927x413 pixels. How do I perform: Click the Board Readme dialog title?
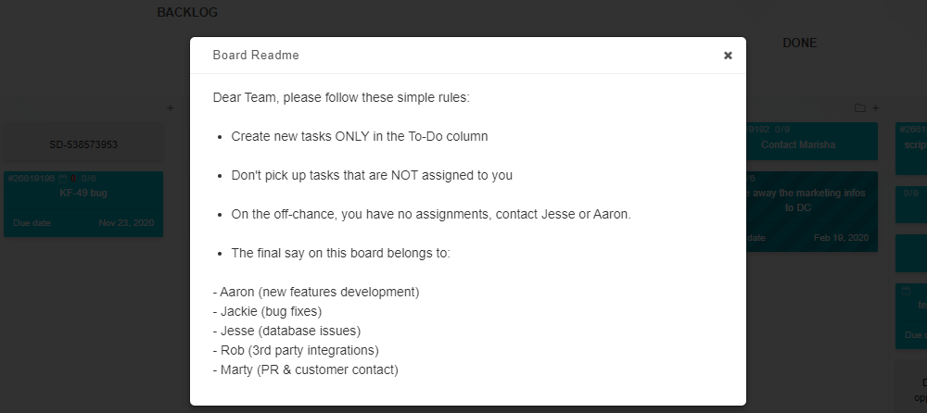256,55
